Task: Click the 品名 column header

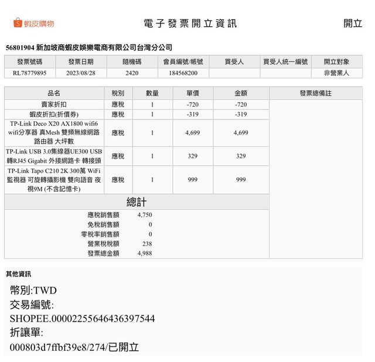Action: click(54, 93)
